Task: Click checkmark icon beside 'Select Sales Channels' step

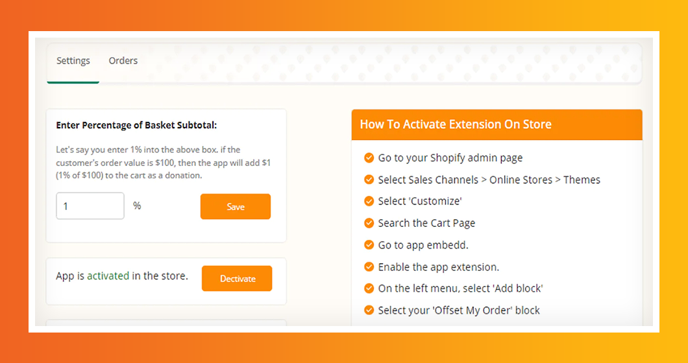Action: click(369, 180)
